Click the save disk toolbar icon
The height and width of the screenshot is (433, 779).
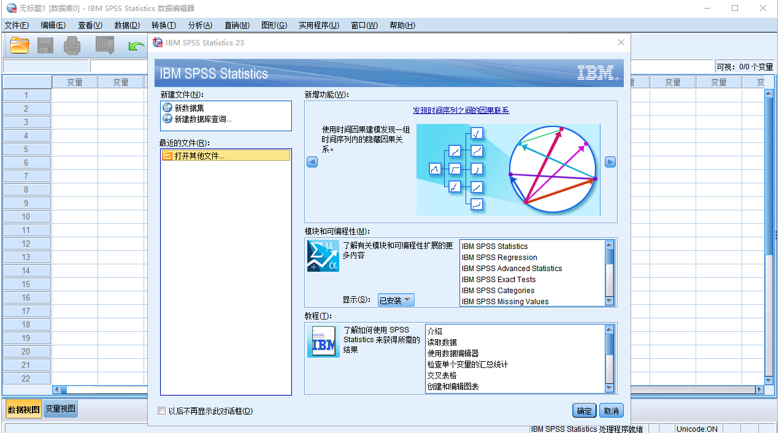coord(45,45)
